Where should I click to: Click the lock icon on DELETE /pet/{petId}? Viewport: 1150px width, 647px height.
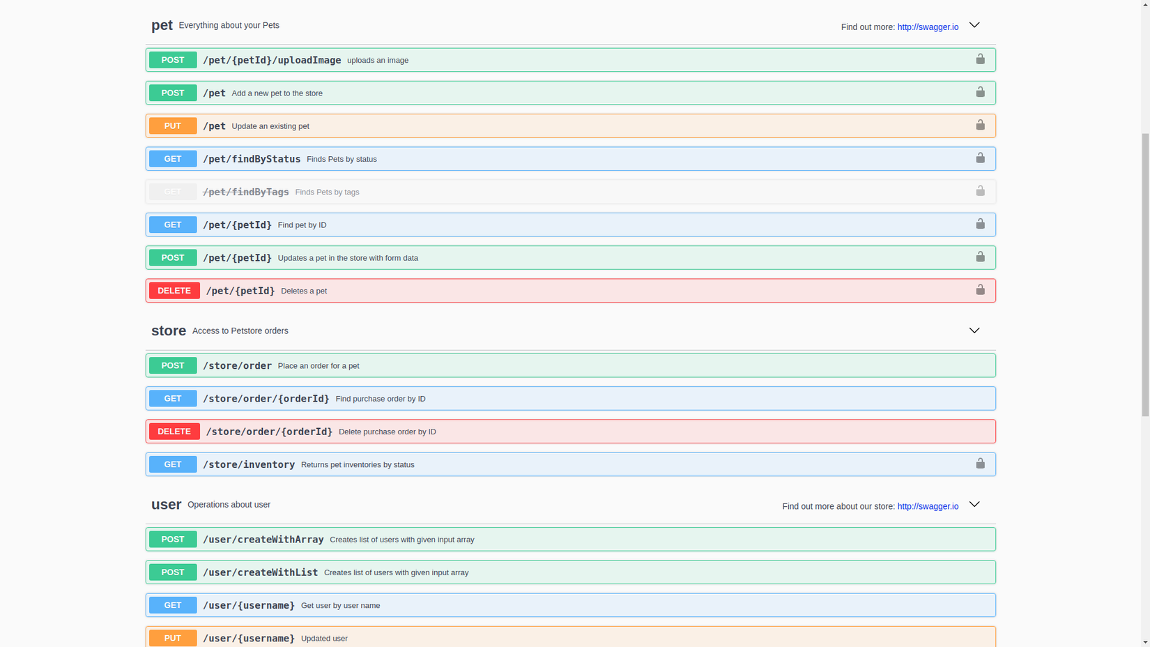[x=980, y=290]
